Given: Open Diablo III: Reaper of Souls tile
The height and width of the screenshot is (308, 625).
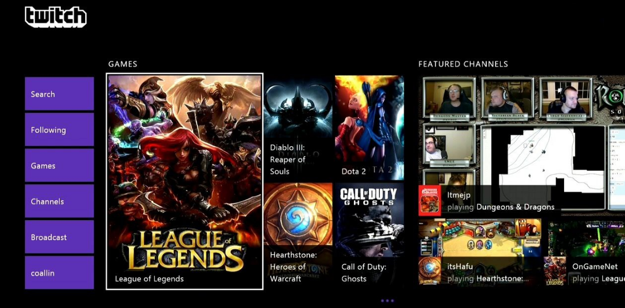Looking at the screenshot, I should pyautogui.click(x=298, y=128).
